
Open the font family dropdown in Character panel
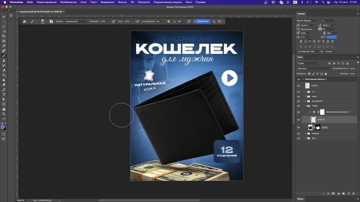[308, 21]
